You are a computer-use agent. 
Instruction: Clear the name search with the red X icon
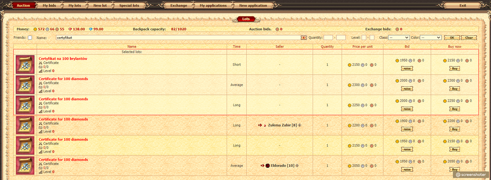[x=304, y=38]
